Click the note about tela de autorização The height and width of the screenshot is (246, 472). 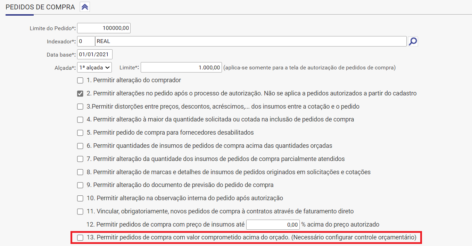(x=309, y=67)
